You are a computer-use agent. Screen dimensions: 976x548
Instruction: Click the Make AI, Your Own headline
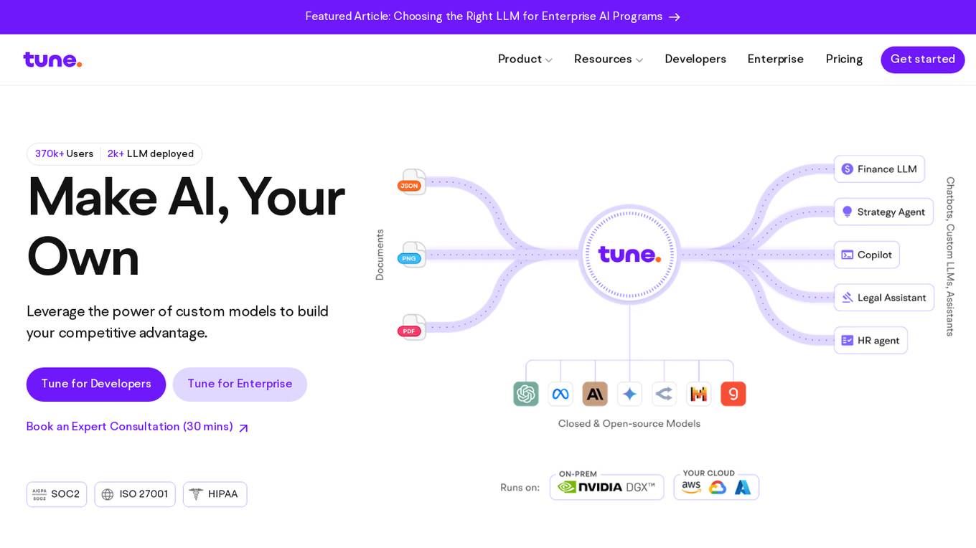[186, 227]
